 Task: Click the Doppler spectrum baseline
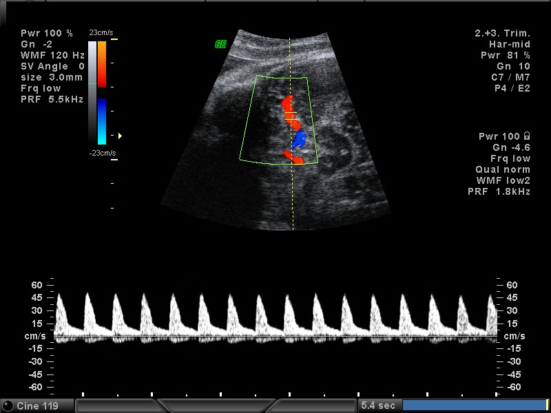pyautogui.click(x=275, y=336)
